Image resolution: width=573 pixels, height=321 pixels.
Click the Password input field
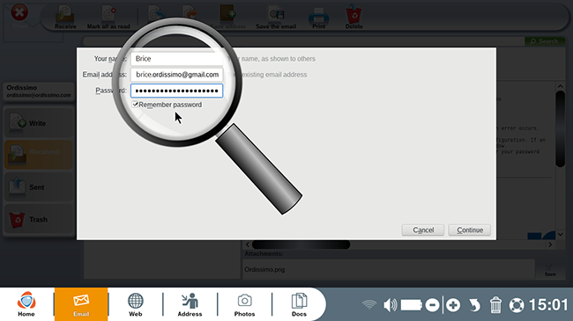(177, 91)
